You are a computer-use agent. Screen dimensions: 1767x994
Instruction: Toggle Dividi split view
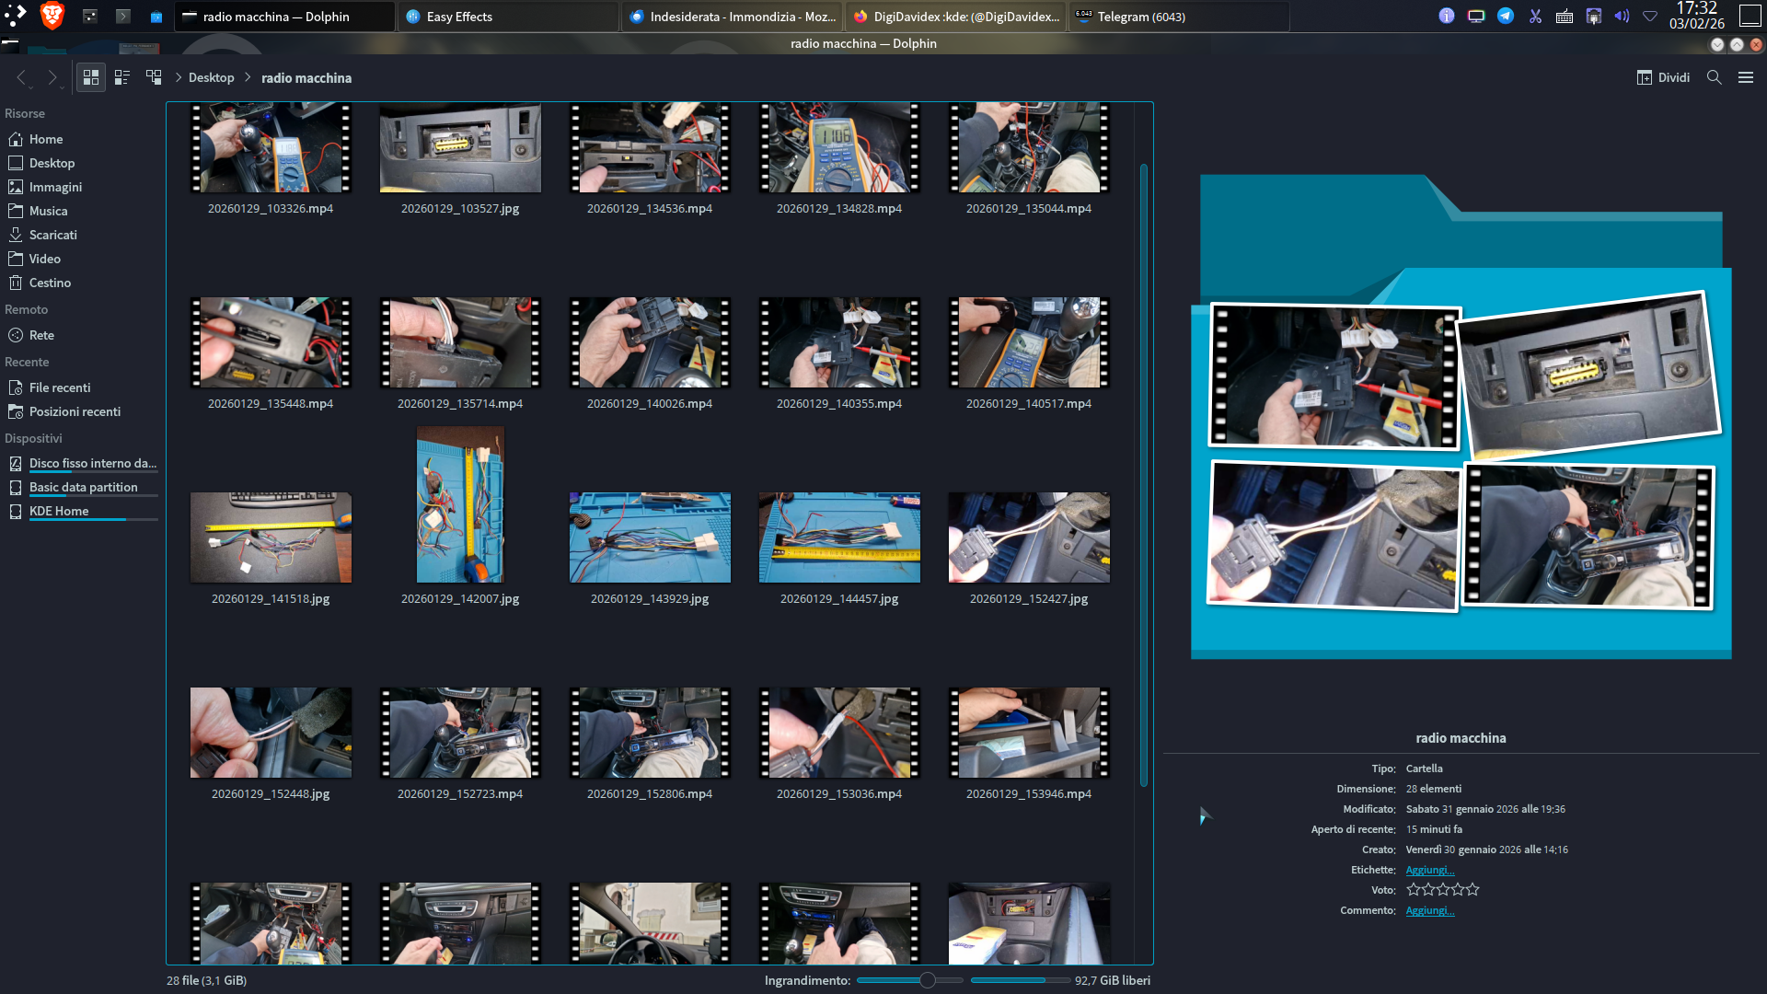(1663, 78)
